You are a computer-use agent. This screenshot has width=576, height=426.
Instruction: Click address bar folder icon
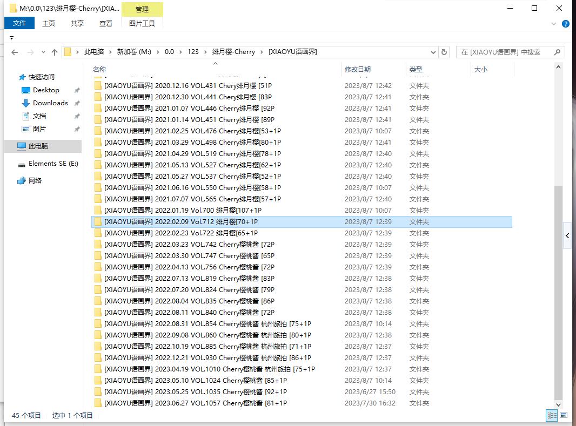coord(68,52)
